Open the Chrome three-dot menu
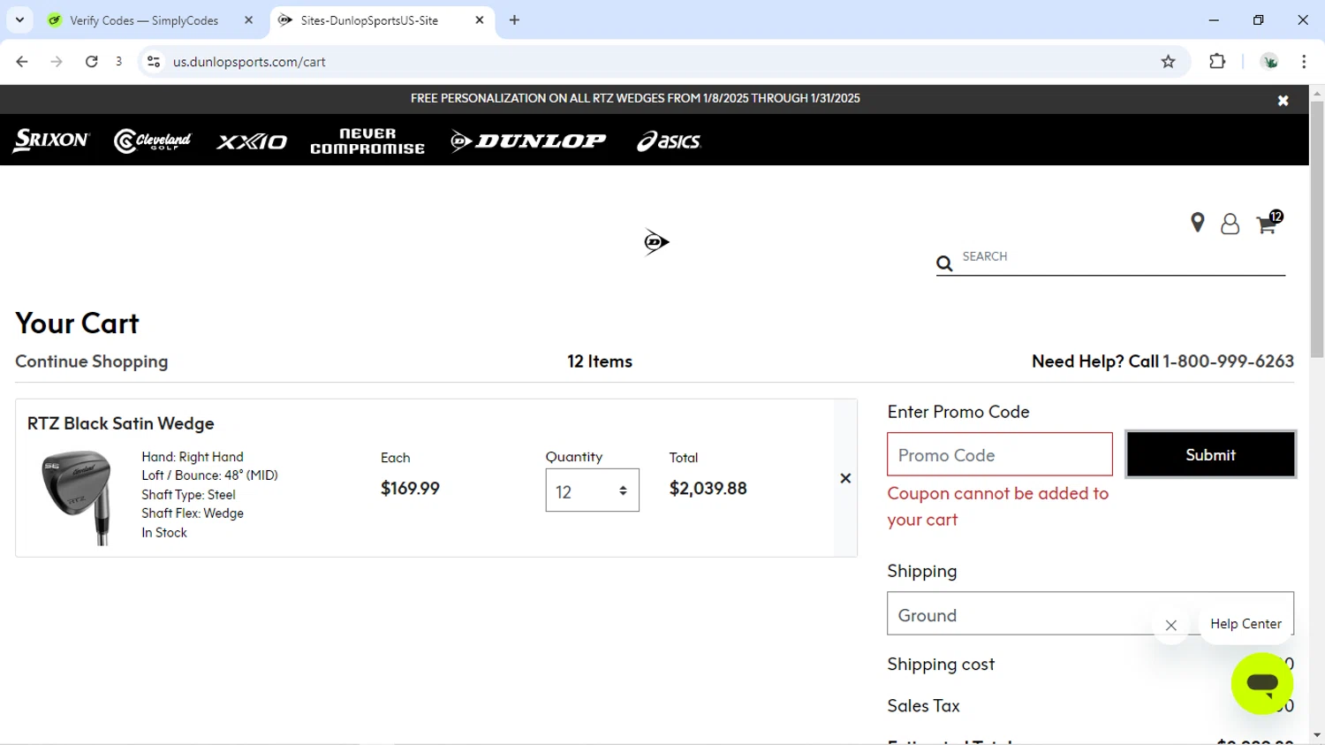Screen dimensions: 1325x745 pyautogui.click(x=1304, y=62)
